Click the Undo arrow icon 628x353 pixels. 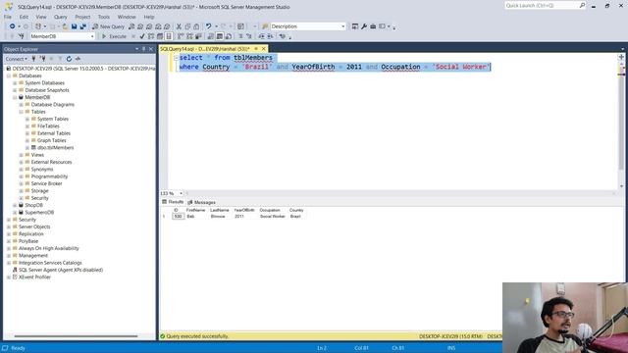point(208,26)
